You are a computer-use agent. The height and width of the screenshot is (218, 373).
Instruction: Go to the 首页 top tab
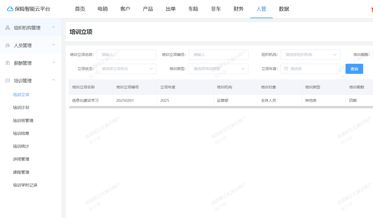coord(80,9)
